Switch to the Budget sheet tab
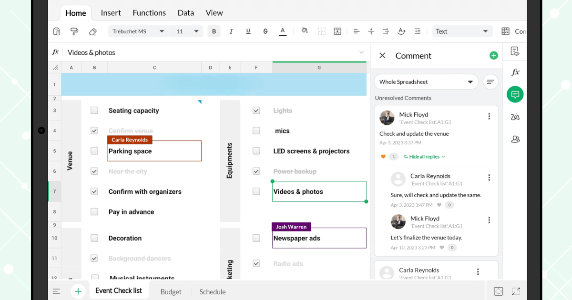572x300 pixels. point(171,291)
